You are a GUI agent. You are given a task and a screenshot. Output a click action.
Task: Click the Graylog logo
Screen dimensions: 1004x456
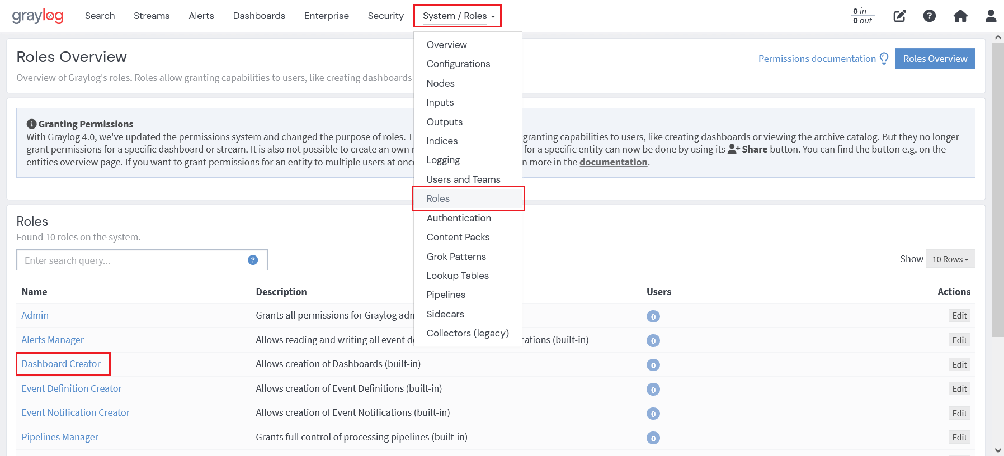point(37,16)
